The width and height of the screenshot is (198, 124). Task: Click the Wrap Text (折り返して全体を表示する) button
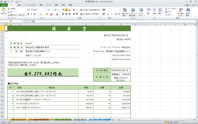coord(90,10)
